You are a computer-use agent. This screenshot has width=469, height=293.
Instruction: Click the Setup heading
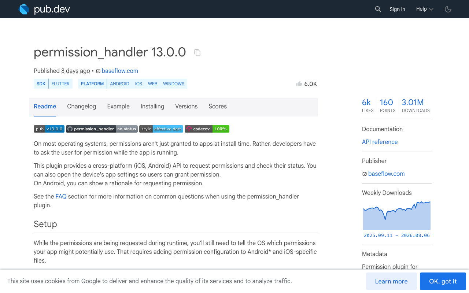[45, 224]
